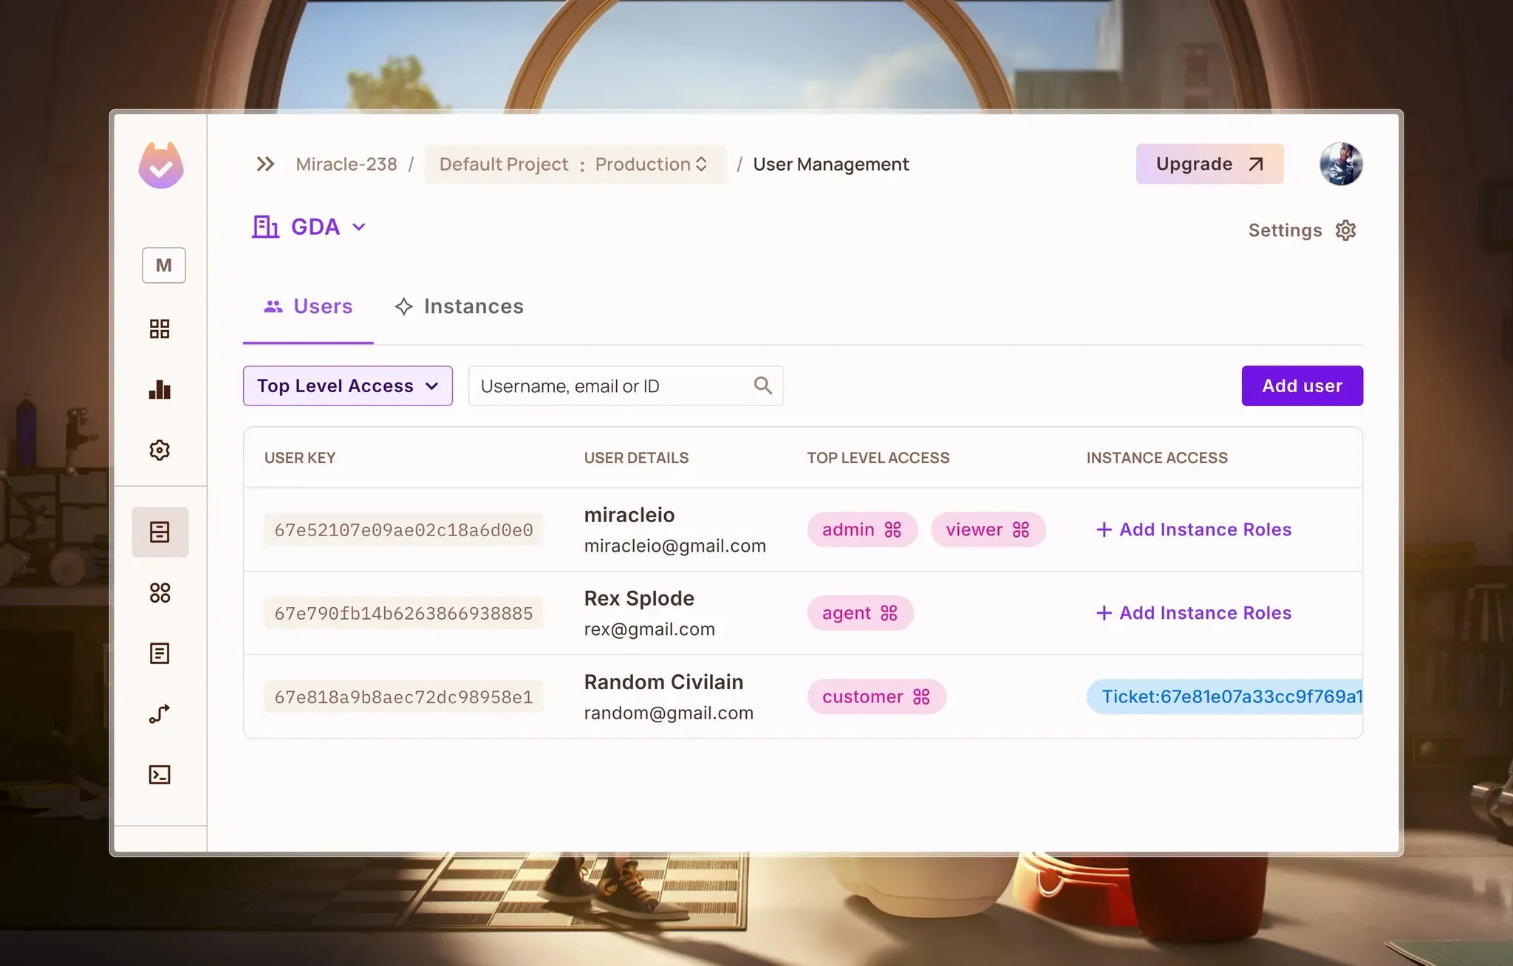Click the dashboard grid icon in sidebar
Screen dimensions: 1513x966
(160, 329)
